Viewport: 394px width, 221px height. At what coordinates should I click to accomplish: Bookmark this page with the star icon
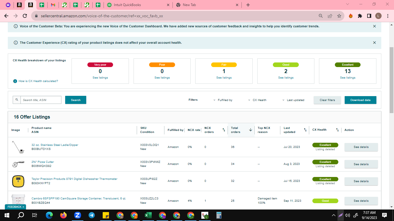tap(339, 16)
